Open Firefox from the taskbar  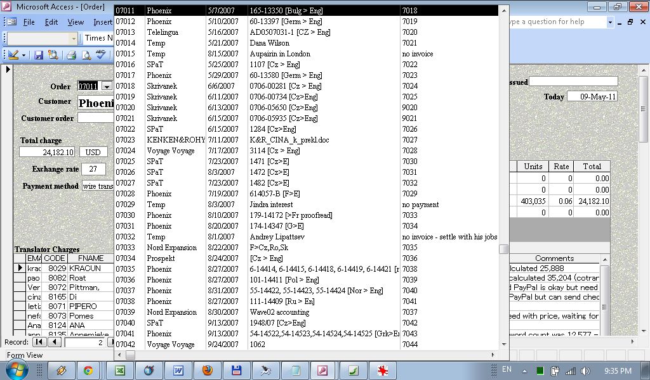pos(208,370)
